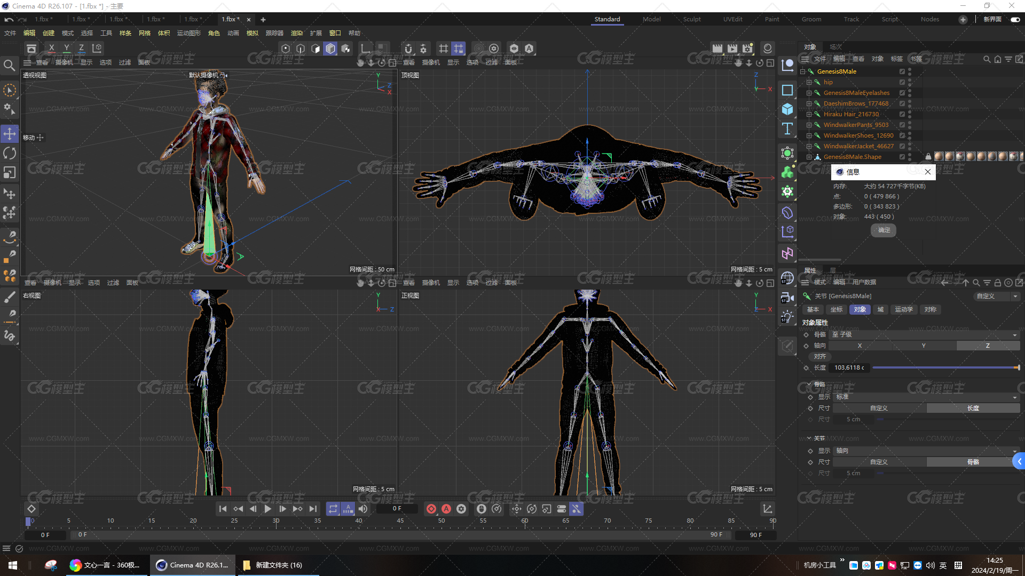Select the Z axis orientation button
Viewport: 1025px width, 576px height.
[988, 346]
